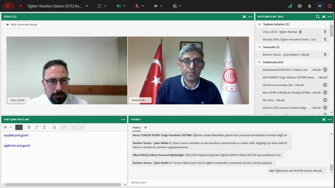The height and width of the screenshot is (188, 335).
Task: Open the font size 14 dropdown
Action: pos(7,127)
